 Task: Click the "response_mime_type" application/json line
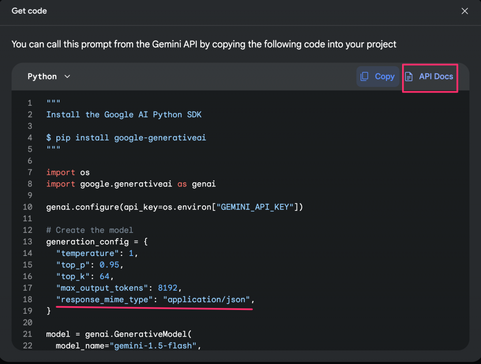pos(155,300)
